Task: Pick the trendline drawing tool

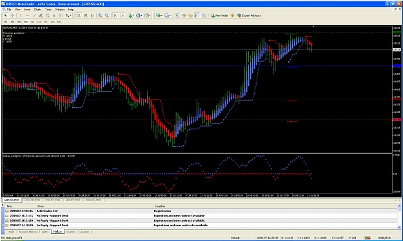Action: 34,15
